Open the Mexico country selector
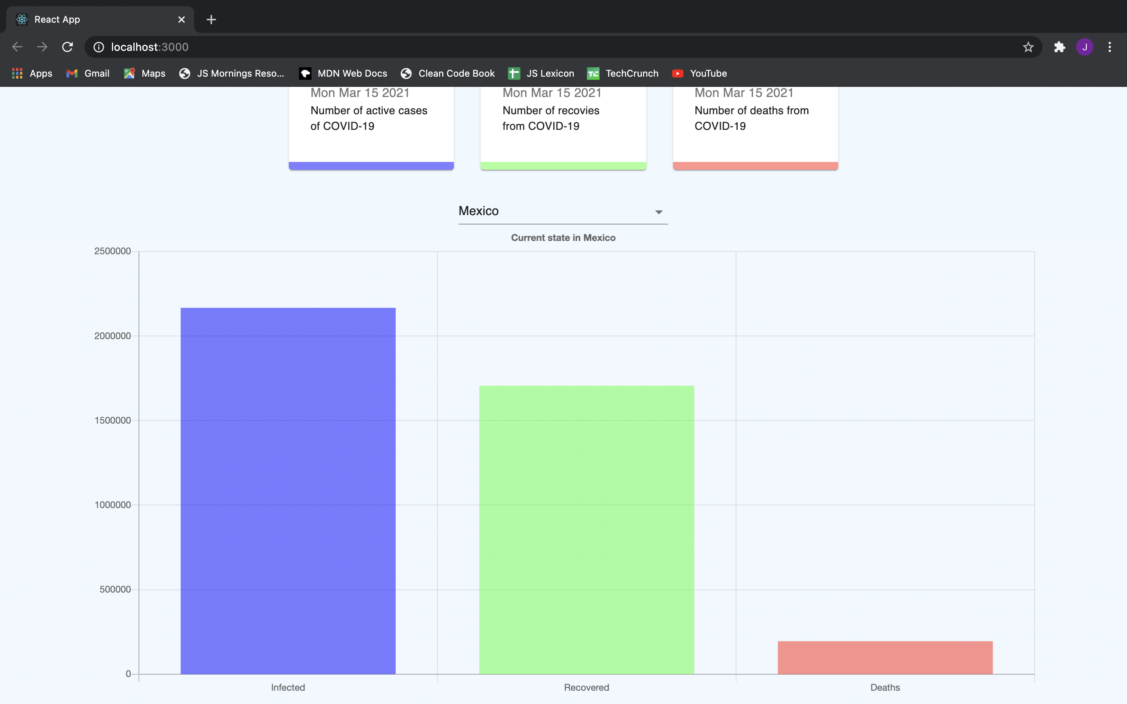 tap(554, 211)
